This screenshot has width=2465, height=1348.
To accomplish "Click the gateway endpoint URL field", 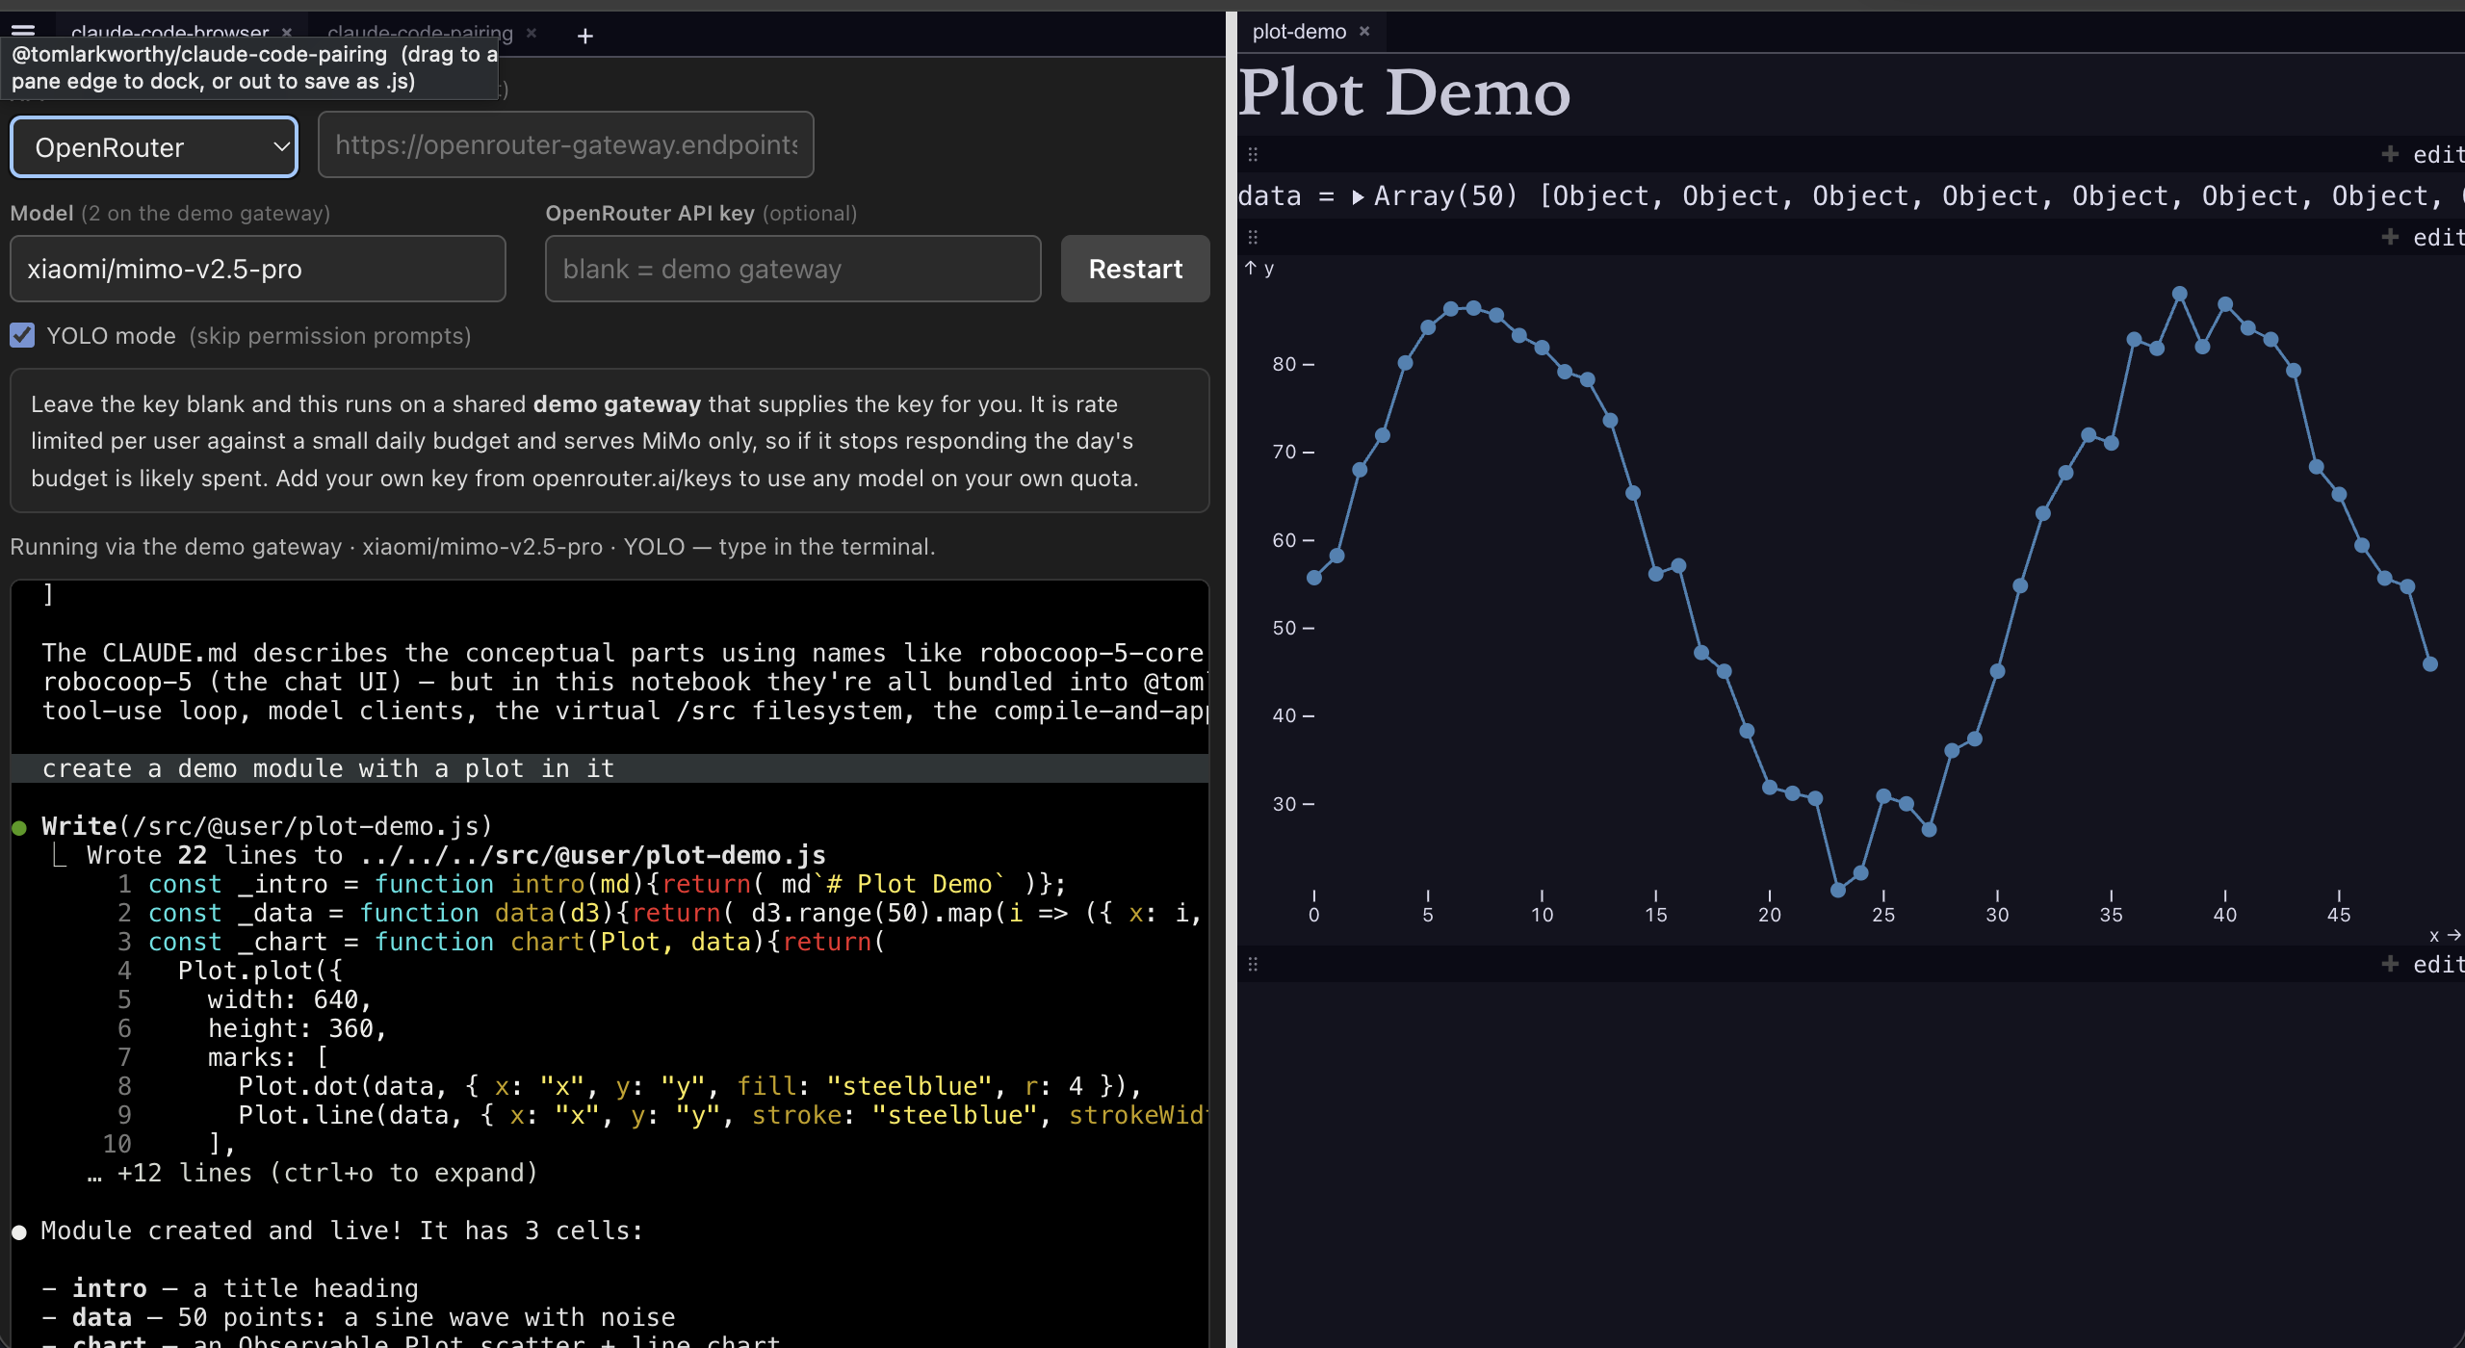I will (x=566, y=144).
